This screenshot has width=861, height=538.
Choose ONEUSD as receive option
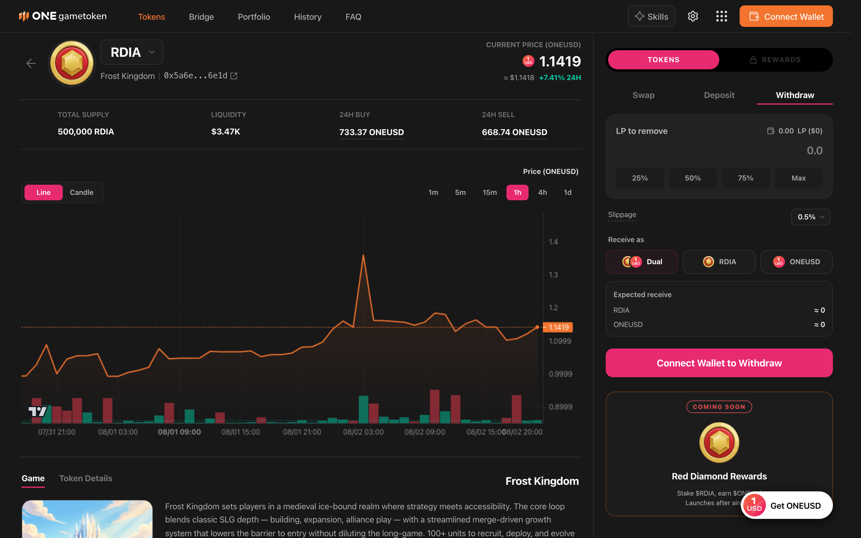point(797,262)
